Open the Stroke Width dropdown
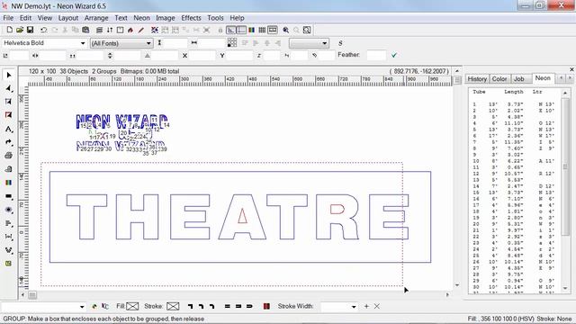 pyautogui.click(x=354, y=306)
